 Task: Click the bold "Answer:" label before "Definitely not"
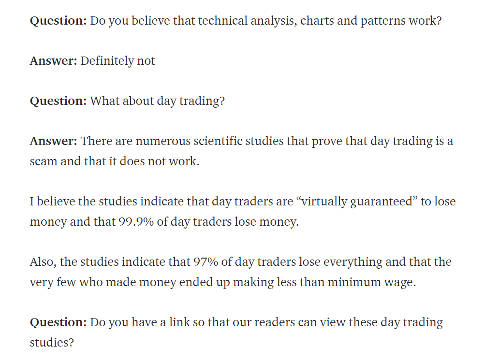53,61
